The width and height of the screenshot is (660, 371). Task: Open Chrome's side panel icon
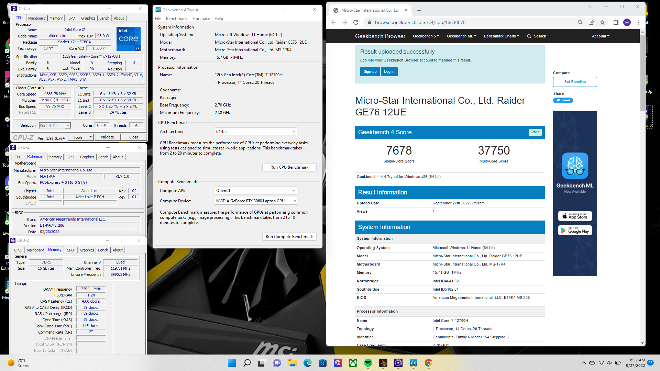click(x=616, y=22)
